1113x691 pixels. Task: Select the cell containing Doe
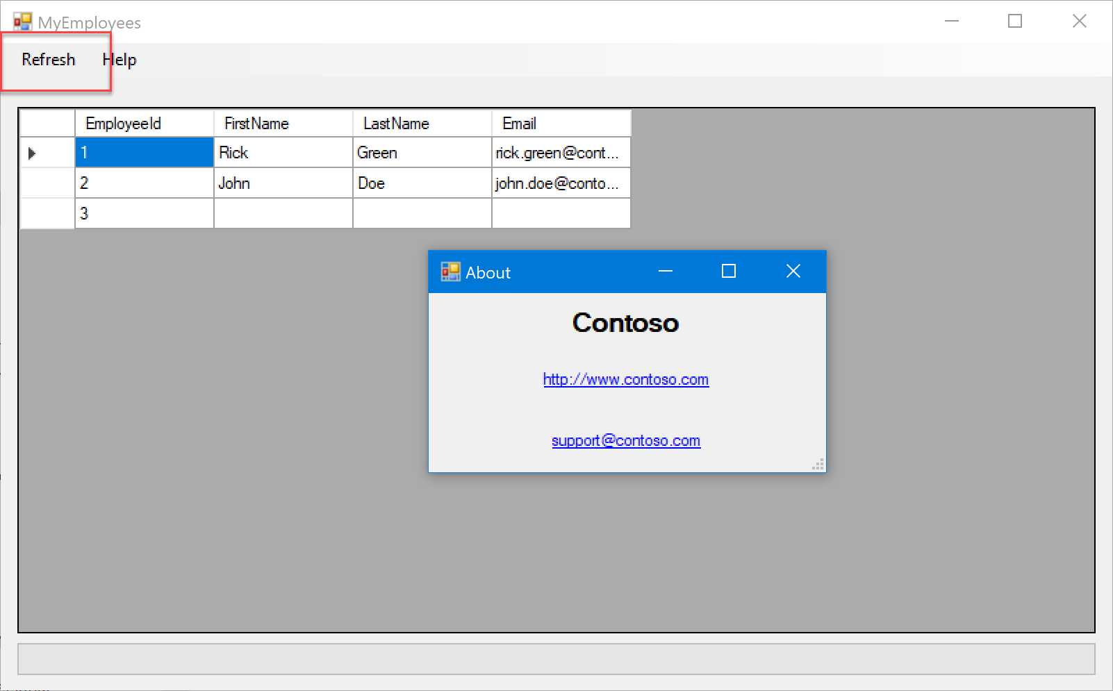pyautogui.click(x=422, y=183)
